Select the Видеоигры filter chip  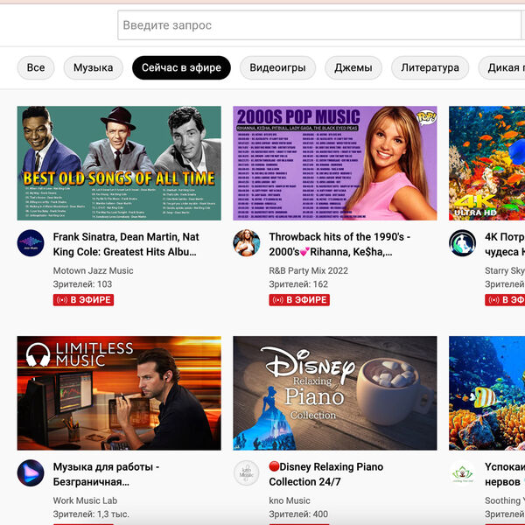[x=277, y=67]
